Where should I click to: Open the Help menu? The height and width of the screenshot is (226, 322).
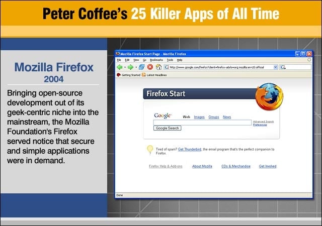(x=180, y=60)
